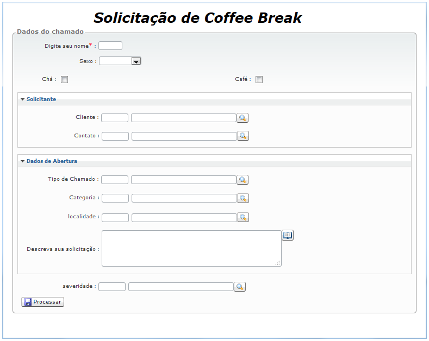Viewport: 429px width, 341px height.
Task: Open the Contato lookup search icon
Action: pyautogui.click(x=243, y=136)
